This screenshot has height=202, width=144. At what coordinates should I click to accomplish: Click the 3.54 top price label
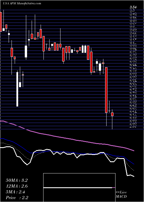coord(133,7)
